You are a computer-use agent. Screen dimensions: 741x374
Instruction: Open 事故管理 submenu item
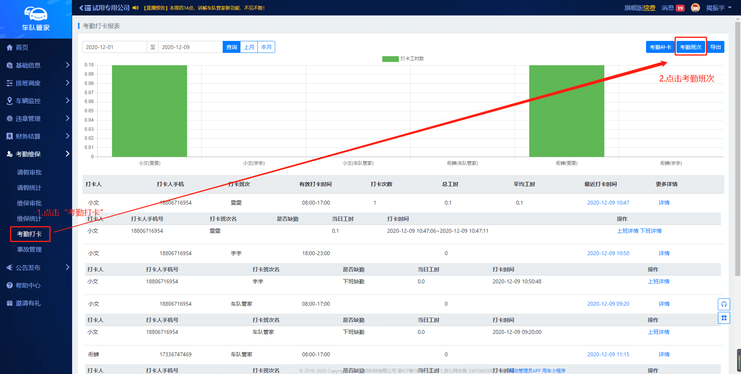[x=29, y=249]
